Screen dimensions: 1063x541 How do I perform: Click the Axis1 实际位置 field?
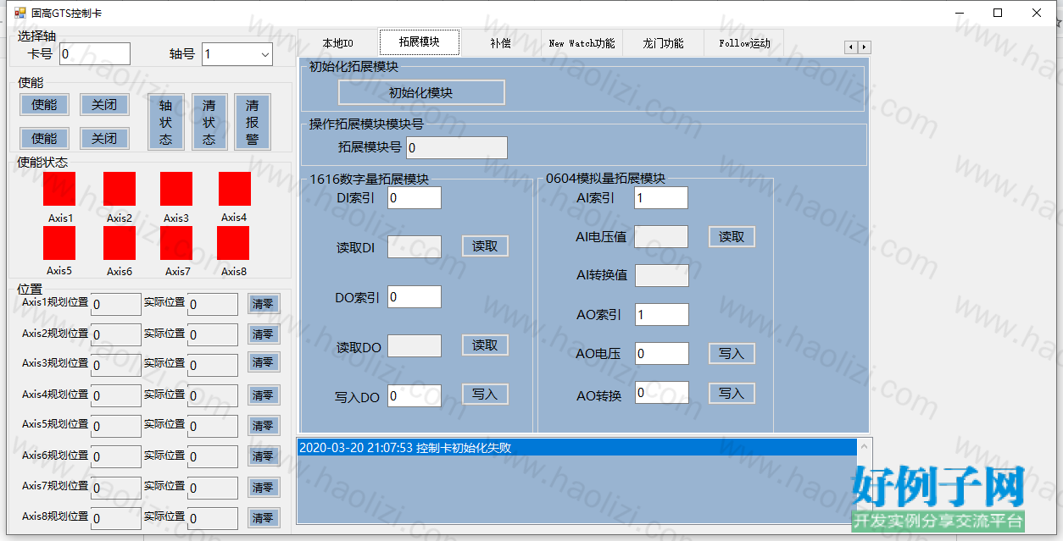[213, 304]
